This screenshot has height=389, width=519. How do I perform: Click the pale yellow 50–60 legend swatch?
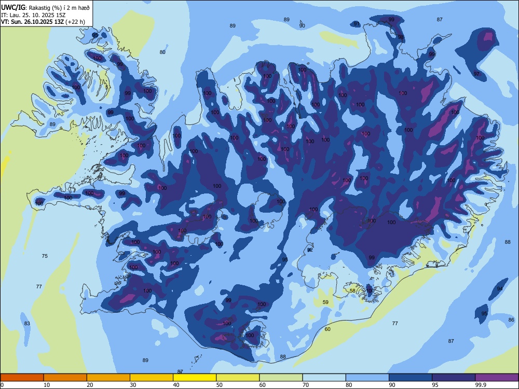click(238, 378)
